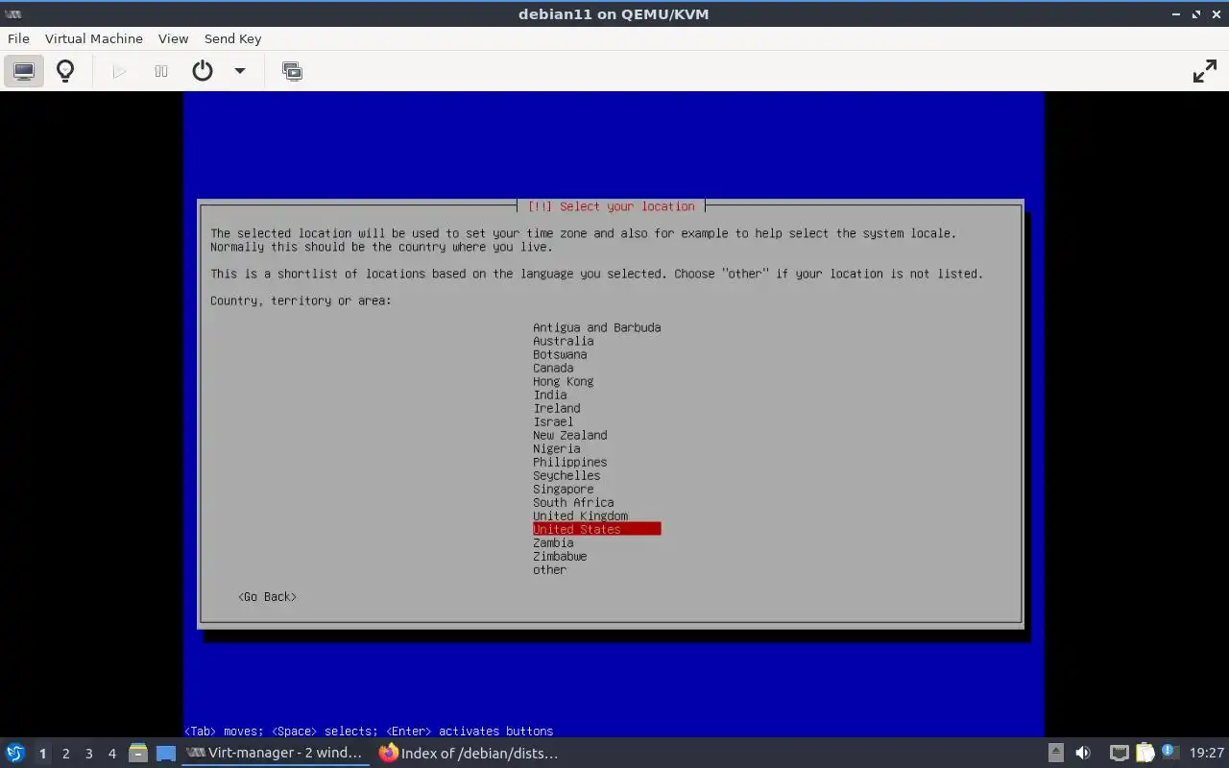Minimize the debian11 QEMU/KVM window
This screenshot has width=1229, height=768.
tap(1177, 14)
